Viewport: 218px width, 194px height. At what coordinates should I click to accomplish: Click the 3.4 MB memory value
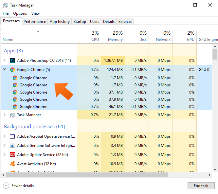pyautogui.click(x=117, y=146)
